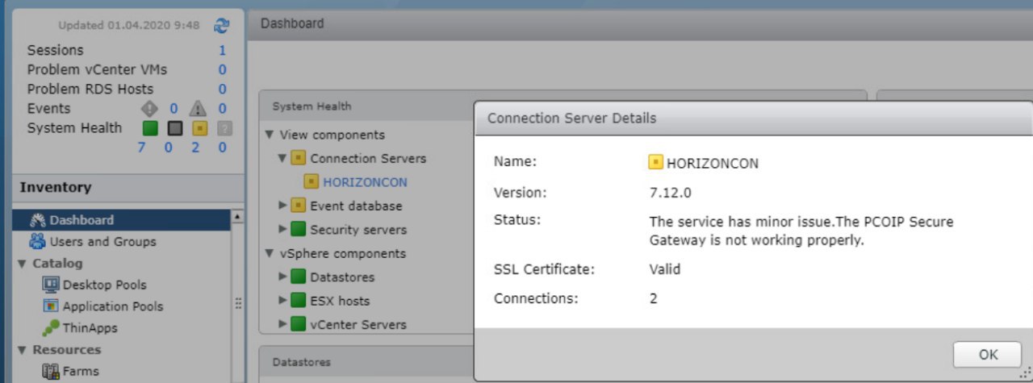Click the side panel splitter handle

click(238, 304)
